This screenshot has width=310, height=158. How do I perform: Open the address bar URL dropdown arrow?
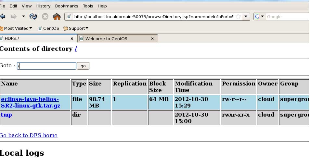point(246,17)
